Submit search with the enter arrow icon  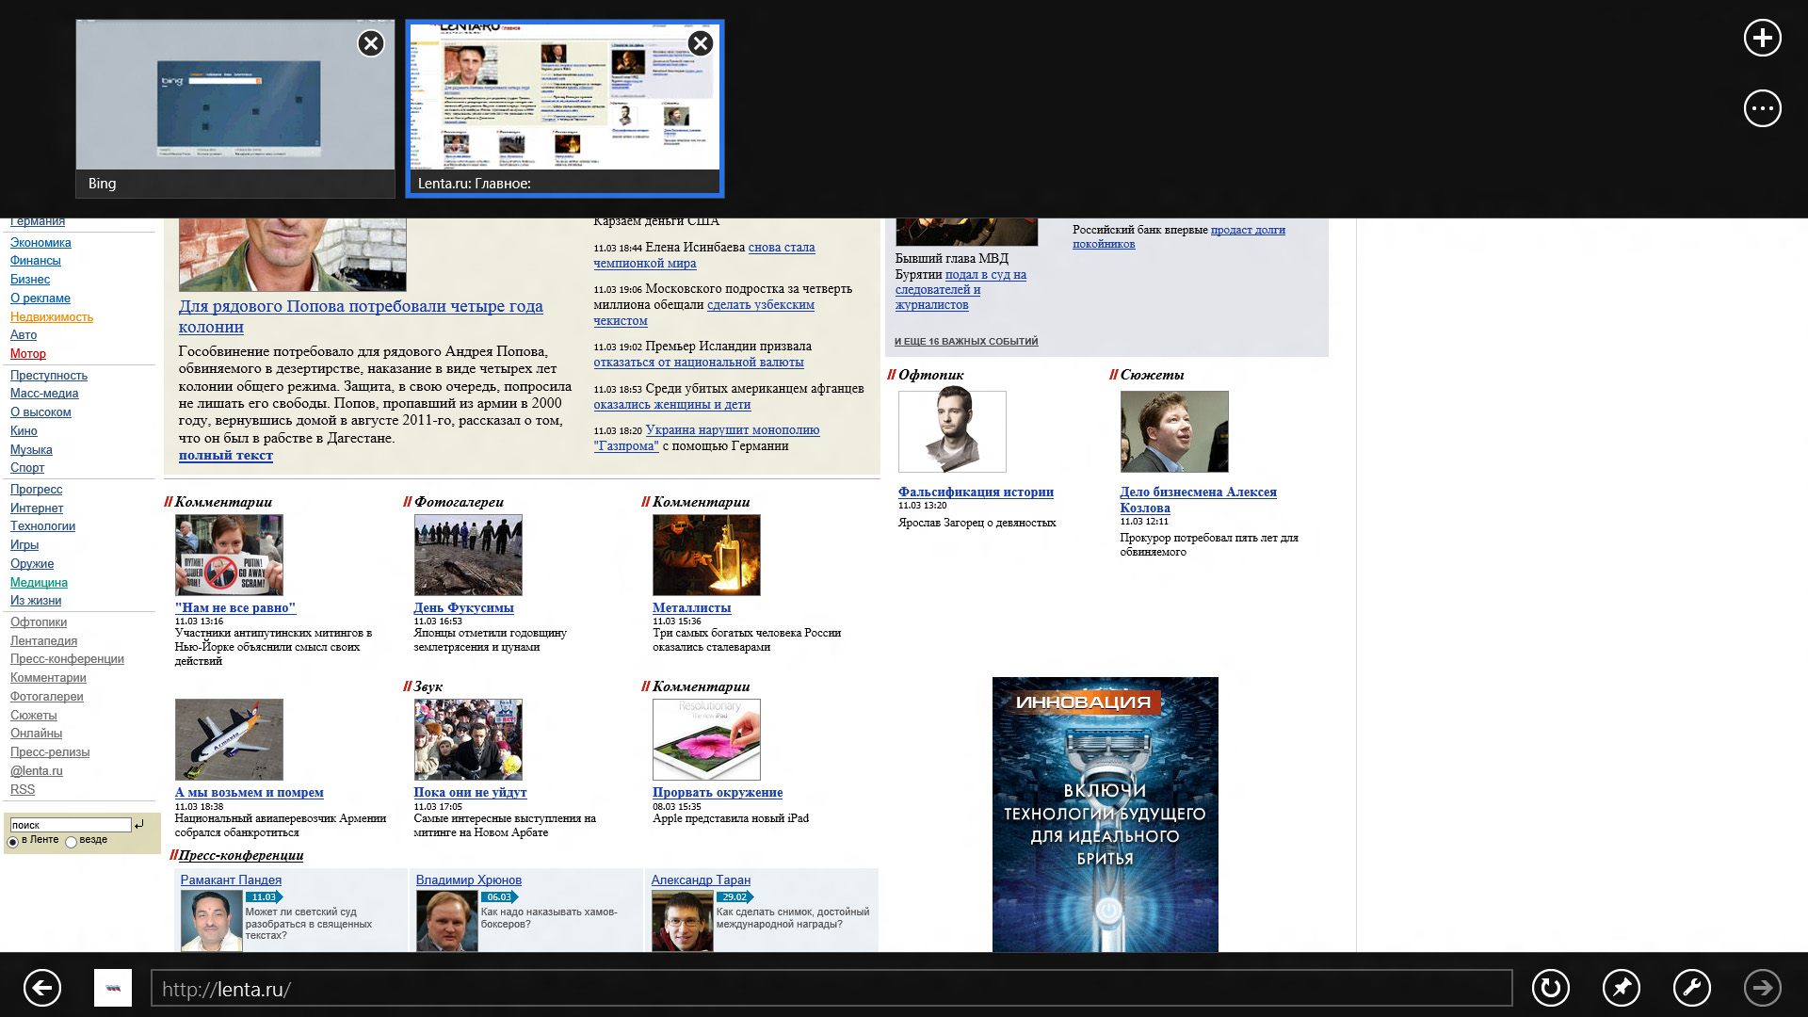click(x=139, y=824)
